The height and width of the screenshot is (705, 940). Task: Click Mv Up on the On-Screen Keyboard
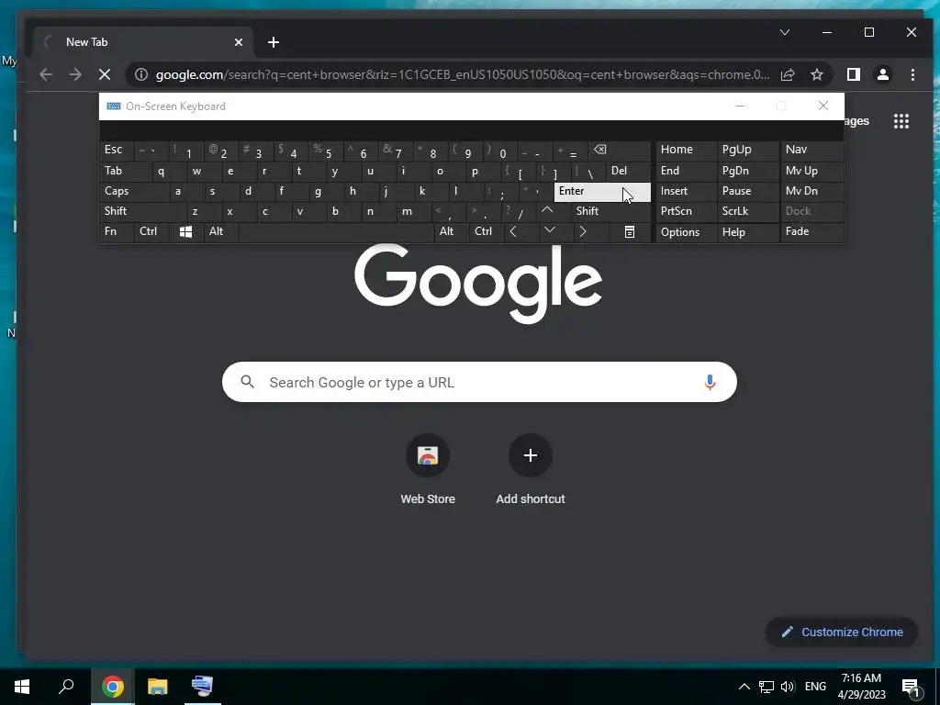point(811,171)
